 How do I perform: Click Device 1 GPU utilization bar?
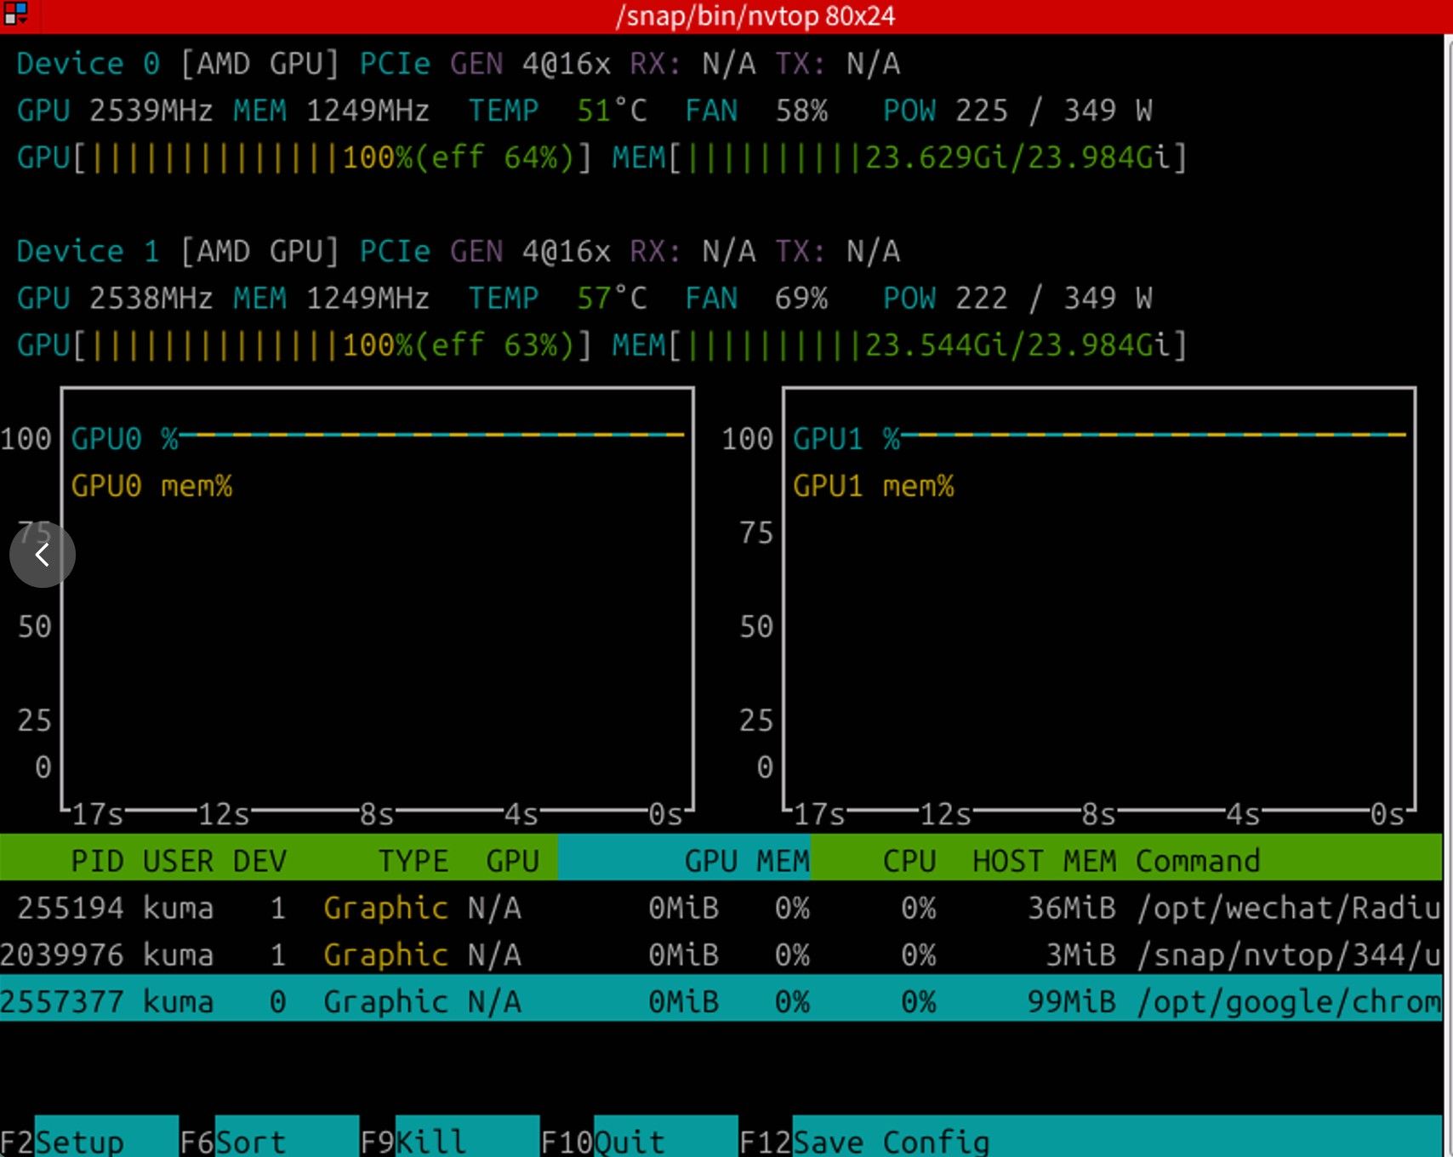pyautogui.click(x=304, y=345)
